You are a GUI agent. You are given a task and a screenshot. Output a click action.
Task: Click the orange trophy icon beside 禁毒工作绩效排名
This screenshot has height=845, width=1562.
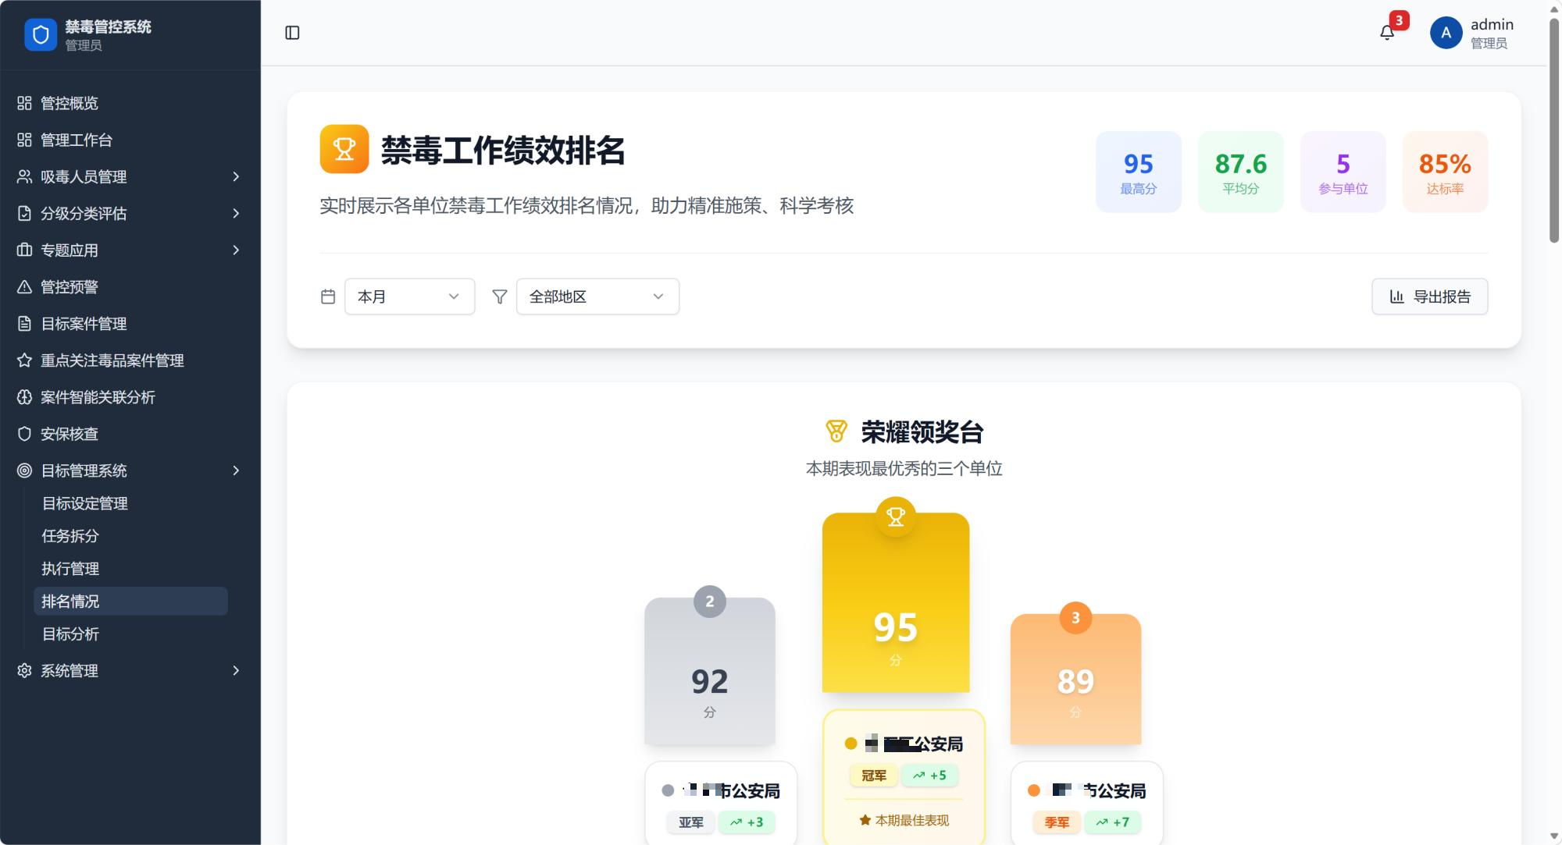(x=344, y=149)
